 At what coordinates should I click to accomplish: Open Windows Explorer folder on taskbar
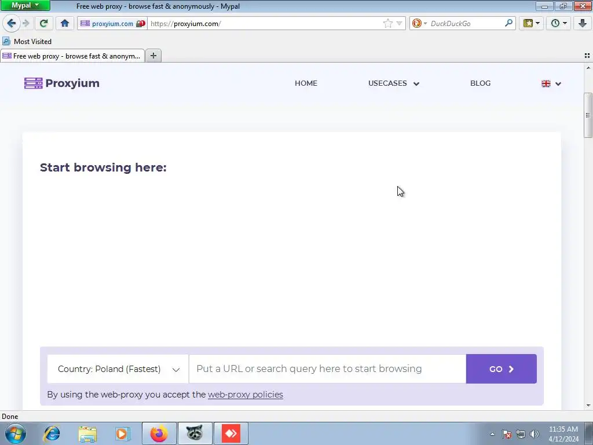(87, 433)
